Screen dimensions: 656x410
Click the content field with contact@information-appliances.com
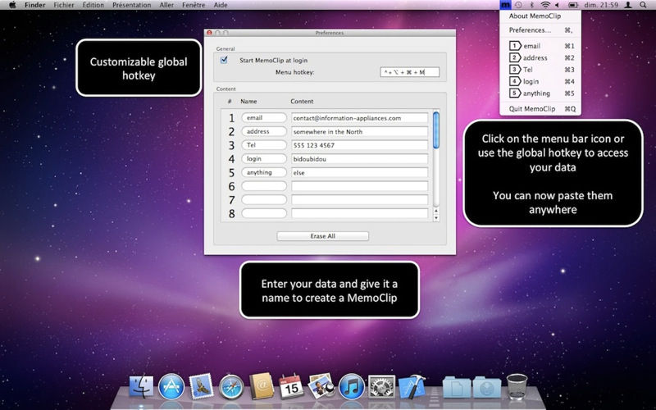360,118
